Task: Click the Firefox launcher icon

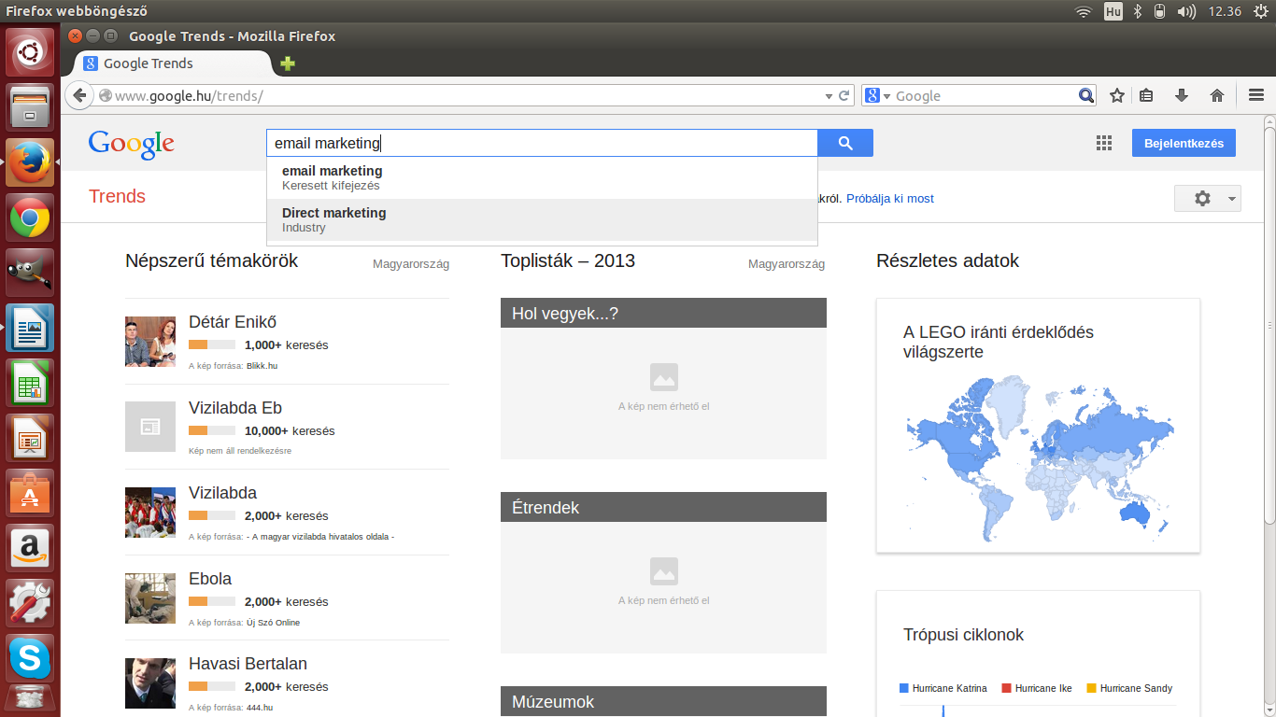Action: pos(30,162)
